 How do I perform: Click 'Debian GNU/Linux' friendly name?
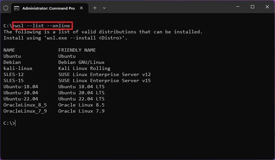tap(82, 62)
